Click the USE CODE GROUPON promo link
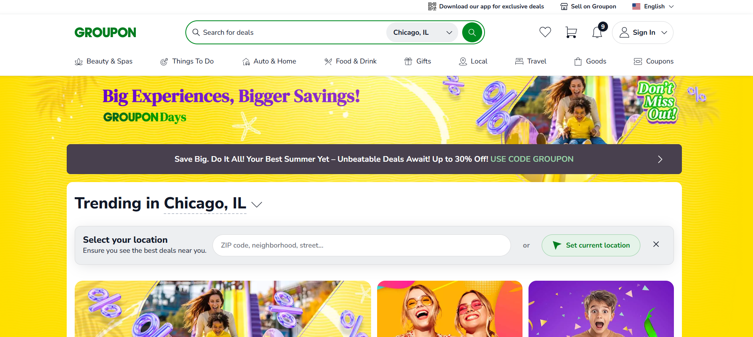Viewport: 753px width, 337px height. pos(532,159)
